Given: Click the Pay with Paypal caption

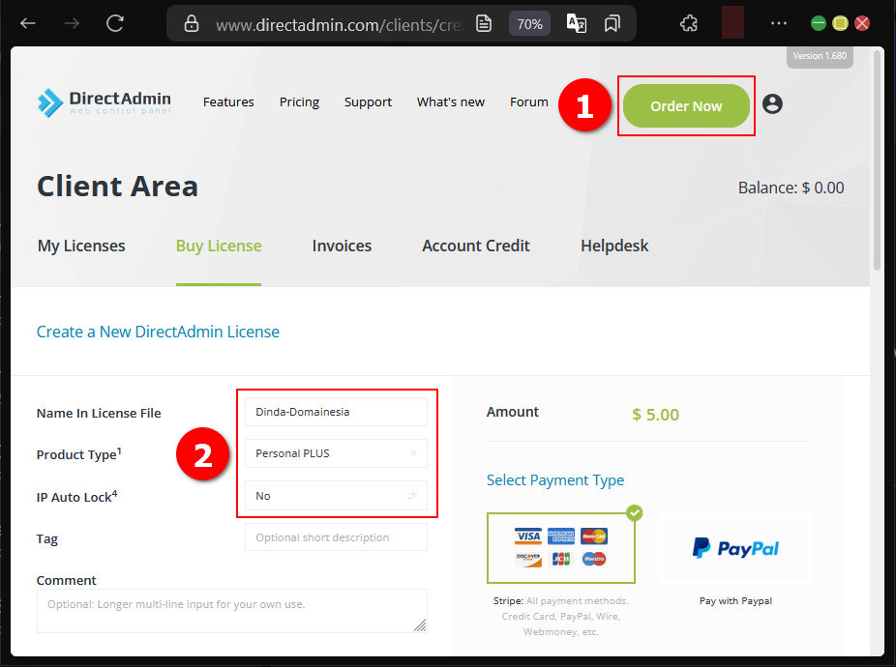Looking at the screenshot, I should point(735,600).
